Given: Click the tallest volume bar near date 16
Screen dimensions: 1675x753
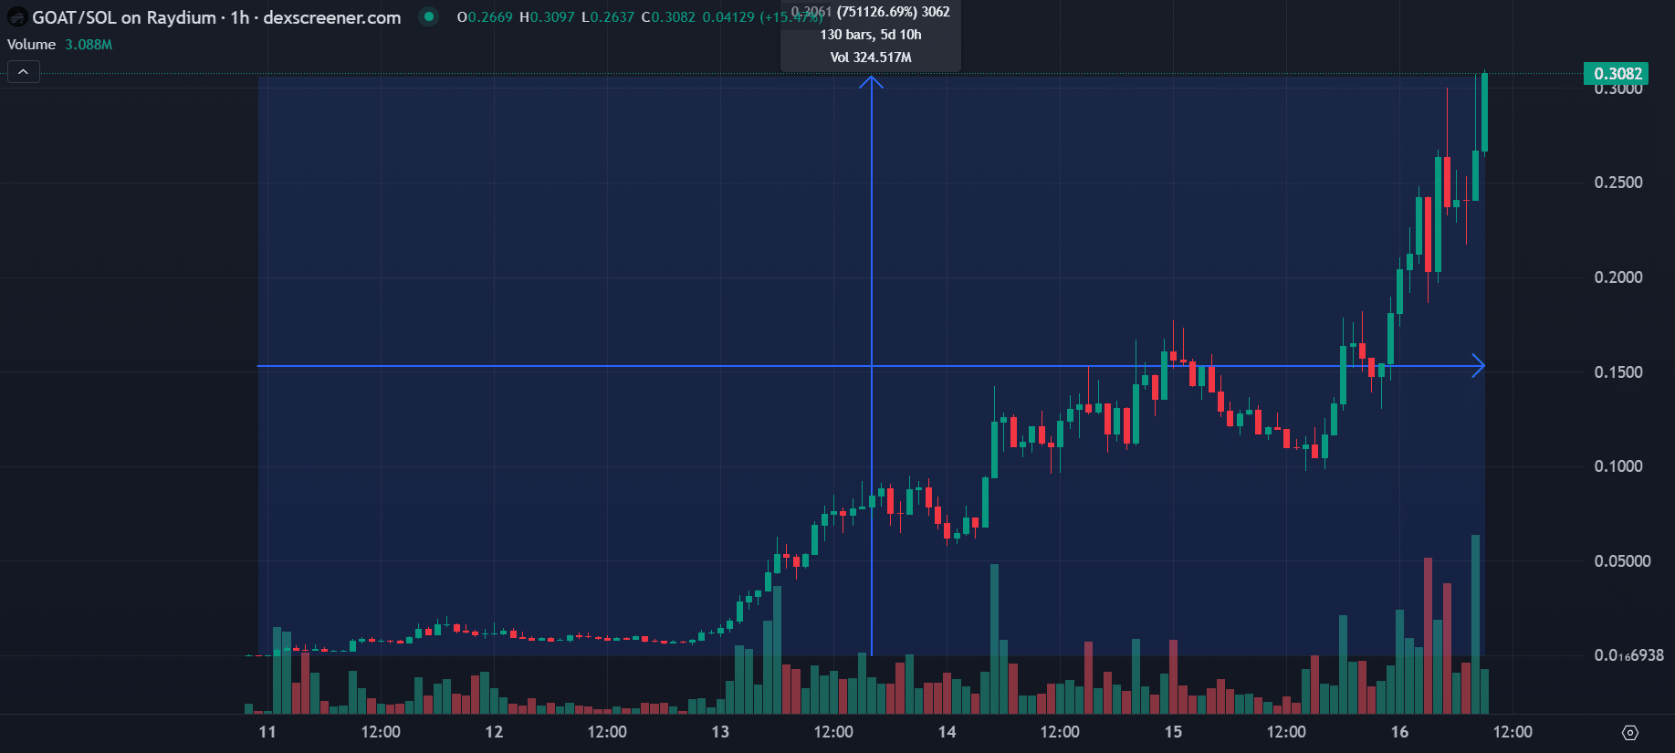Looking at the screenshot, I should point(1475,624).
